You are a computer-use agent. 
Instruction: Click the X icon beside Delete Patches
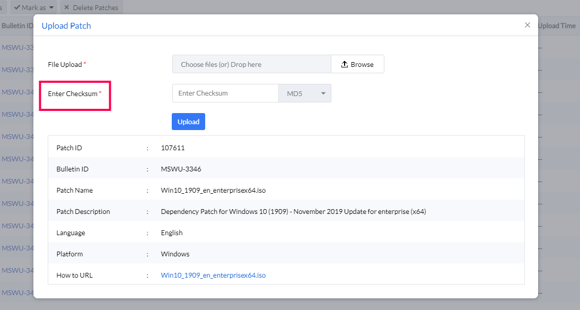pos(67,7)
